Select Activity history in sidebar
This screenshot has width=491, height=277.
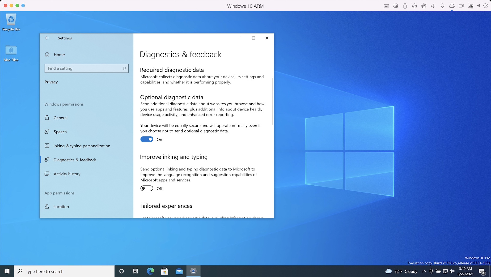67,174
